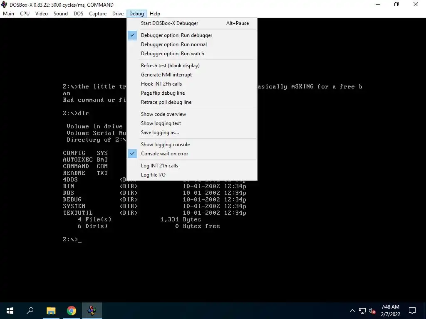Click the AUTOEXEC BAT line
426x319 pixels.
pyautogui.click(x=85, y=160)
